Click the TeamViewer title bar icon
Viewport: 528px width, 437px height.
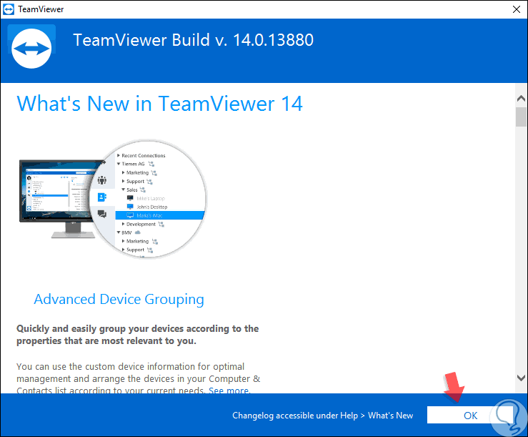pyautogui.click(x=9, y=9)
